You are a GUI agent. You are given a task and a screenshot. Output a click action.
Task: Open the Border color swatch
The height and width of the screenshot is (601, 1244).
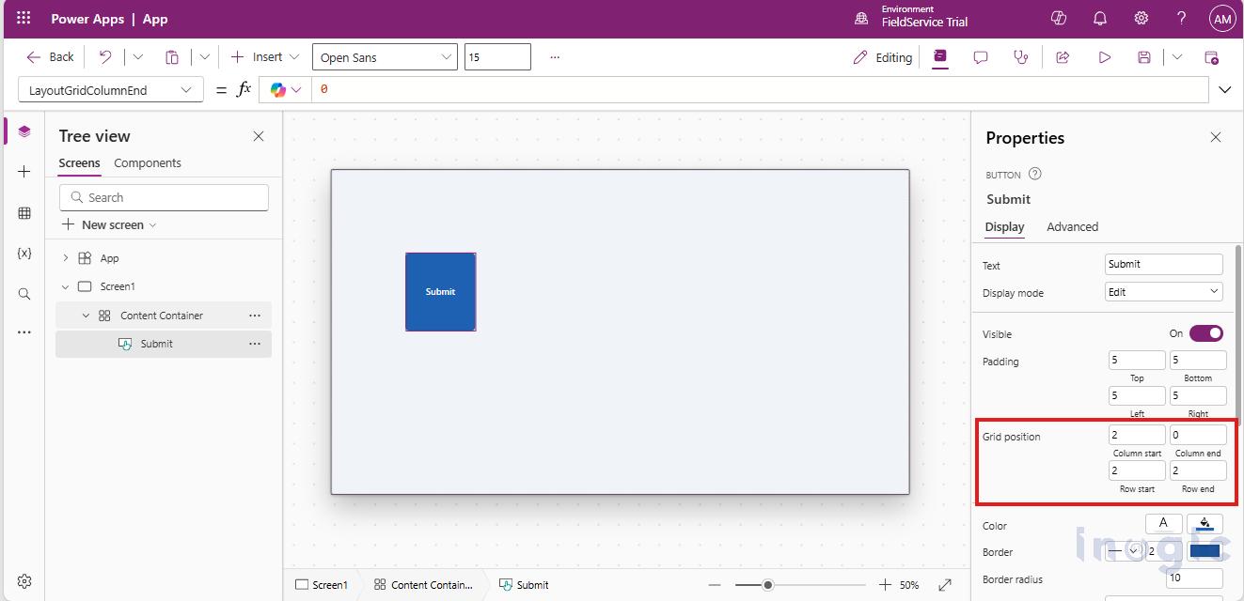point(1205,551)
